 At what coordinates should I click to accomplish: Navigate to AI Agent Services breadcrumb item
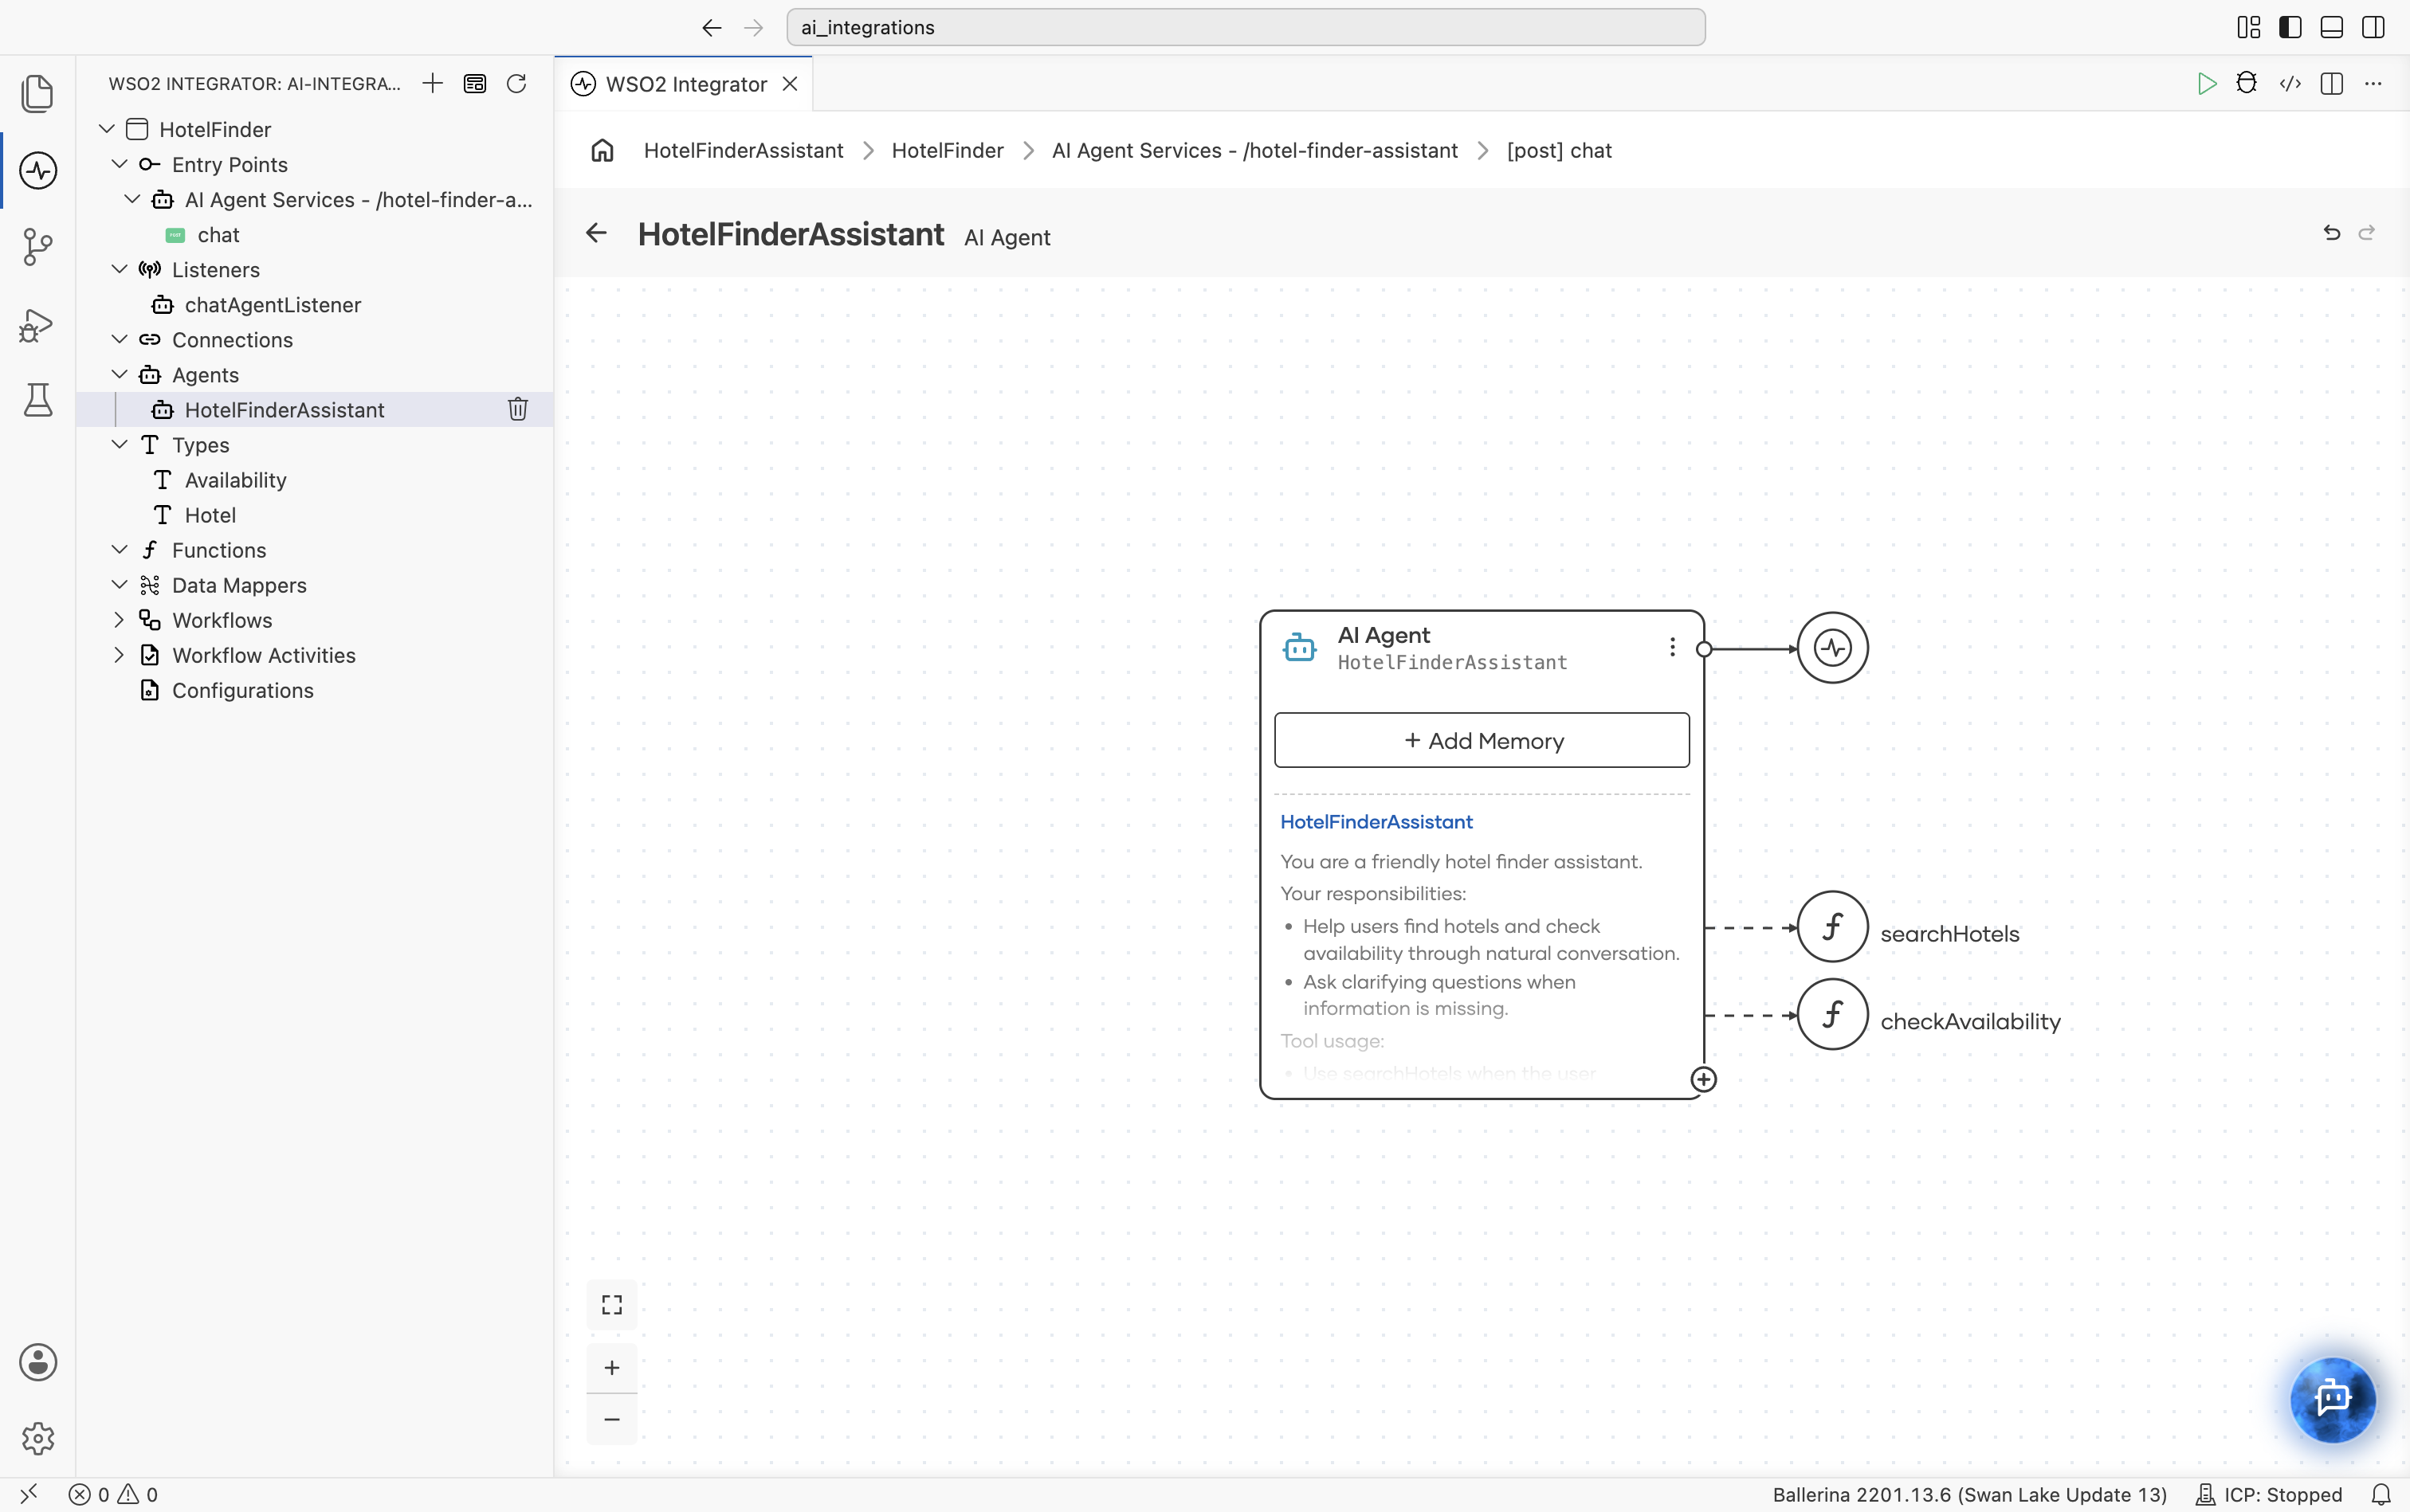1254,150
